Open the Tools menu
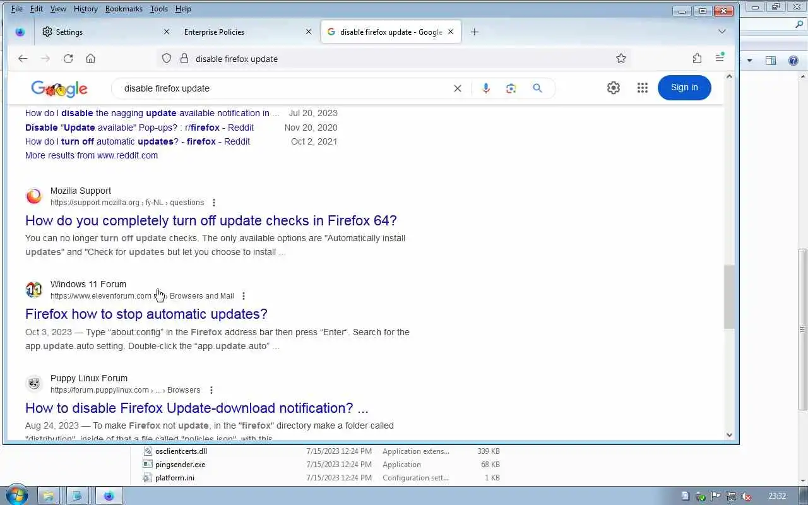Image resolution: width=808 pixels, height=505 pixels. click(x=159, y=9)
